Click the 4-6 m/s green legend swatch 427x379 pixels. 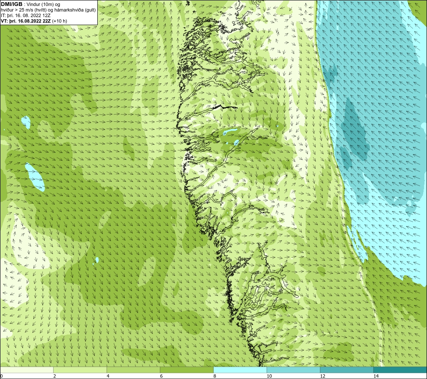point(133,370)
